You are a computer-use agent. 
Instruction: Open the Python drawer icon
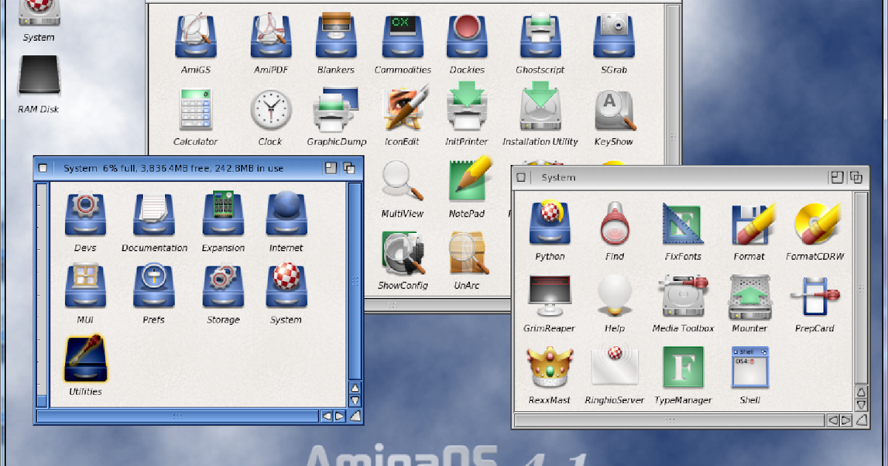click(550, 223)
